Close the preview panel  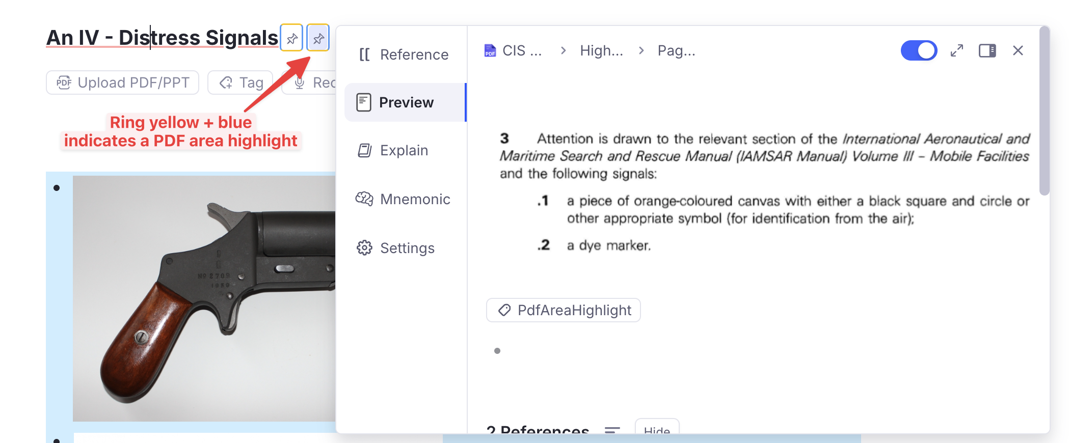point(1018,50)
